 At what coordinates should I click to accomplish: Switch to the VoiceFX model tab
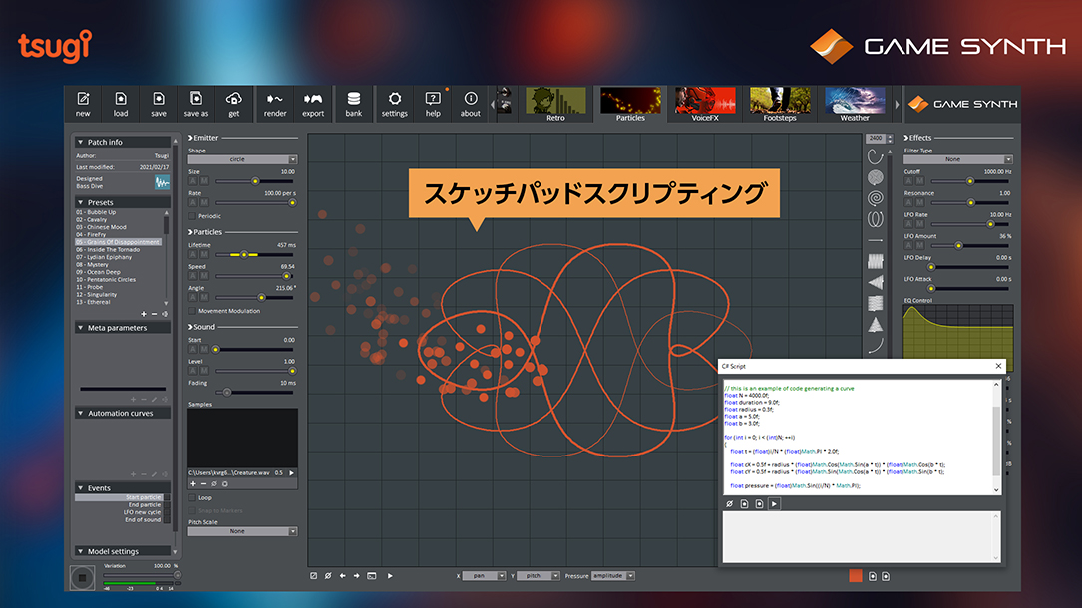coord(705,105)
